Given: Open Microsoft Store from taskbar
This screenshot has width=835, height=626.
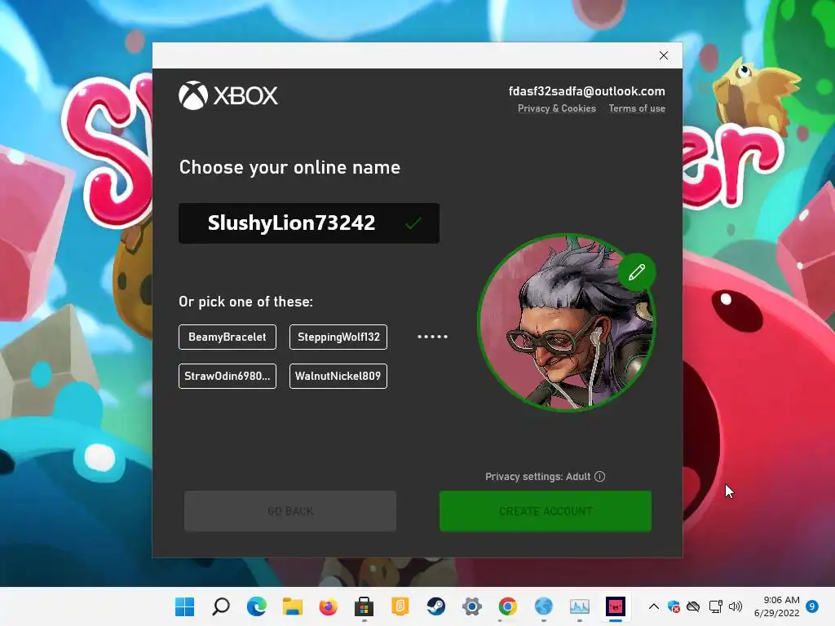Looking at the screenshot, I should click(364, 606).
